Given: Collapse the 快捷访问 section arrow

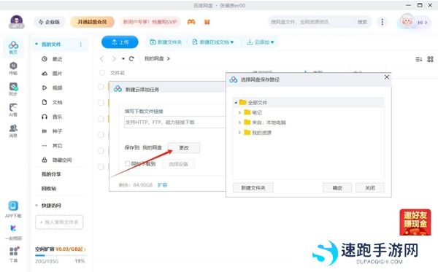Looking at the screenshot, I should (36, 206).
